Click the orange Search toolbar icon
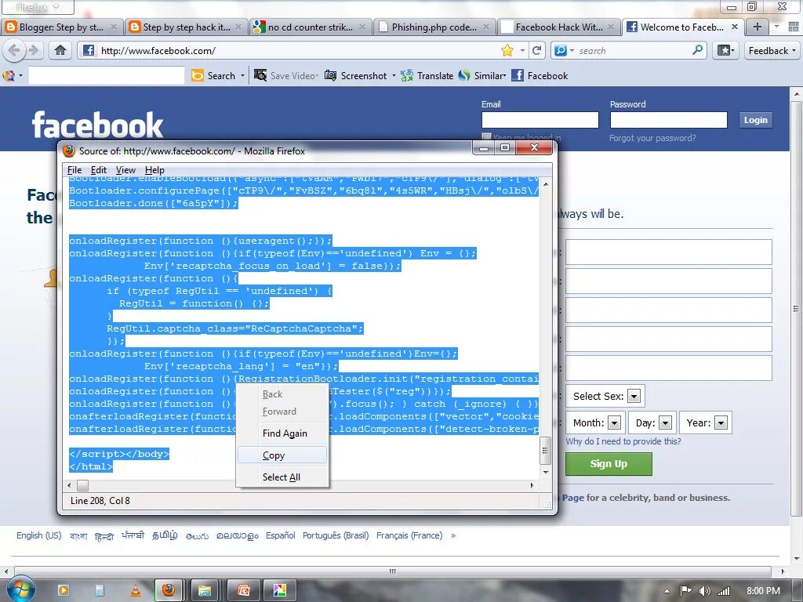Viewport: 803px width, 602px height. (x=197, y=76)
